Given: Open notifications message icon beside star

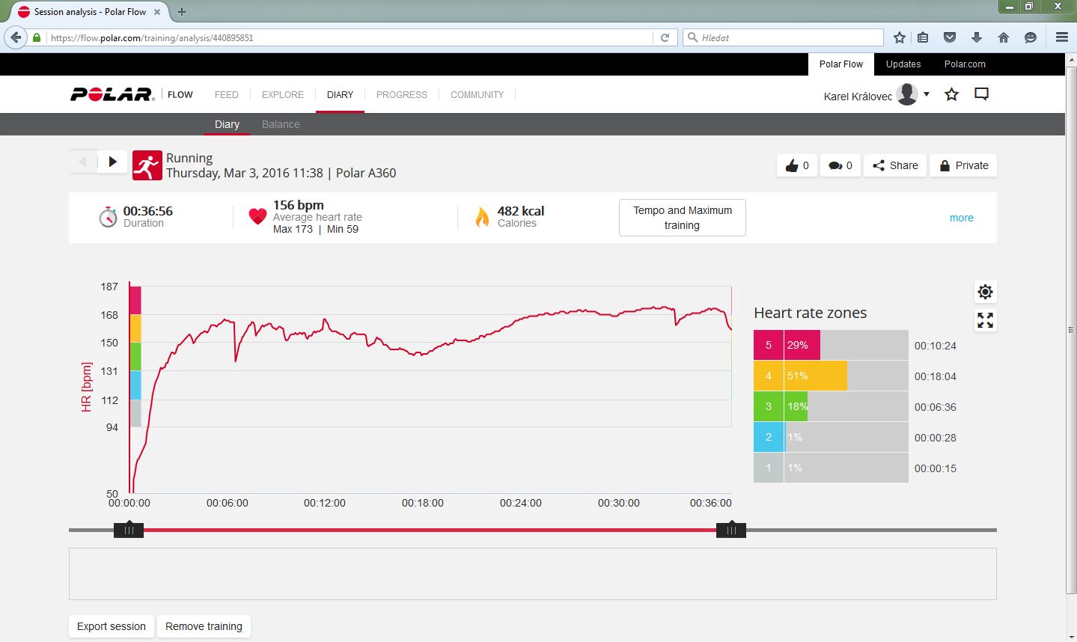Looking at the screenshot, I should [x=981, y=94].
